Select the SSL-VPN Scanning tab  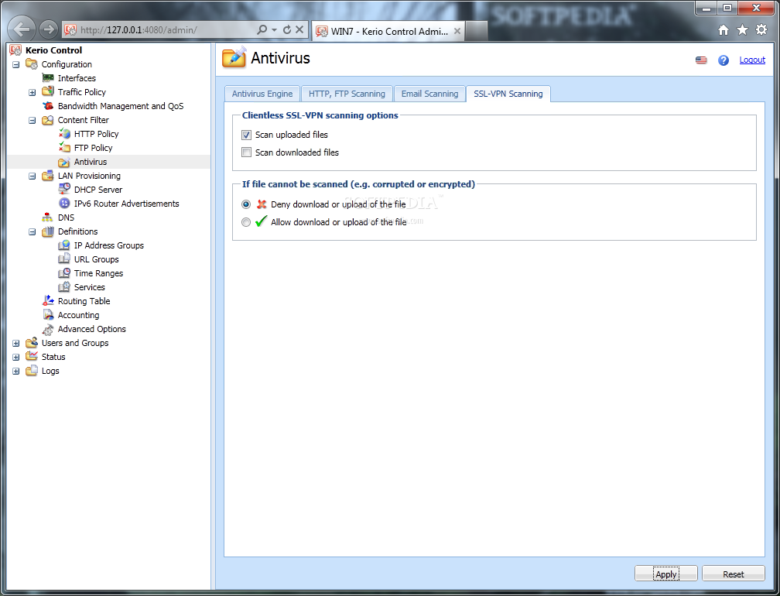point(508,94)
